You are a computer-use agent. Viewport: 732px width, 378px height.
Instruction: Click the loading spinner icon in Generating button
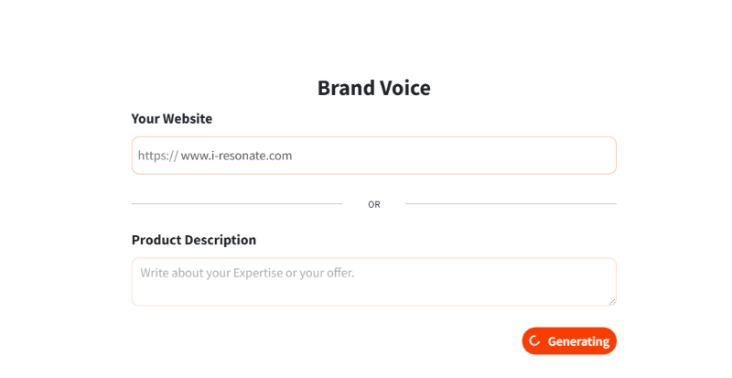pos(535,341)
